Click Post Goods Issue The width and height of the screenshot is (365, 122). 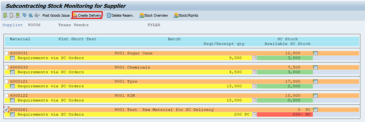pos(56,16)
